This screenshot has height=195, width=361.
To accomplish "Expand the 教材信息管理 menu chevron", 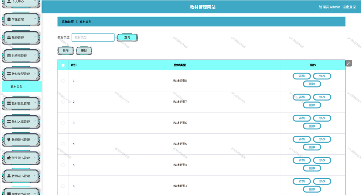I will (x=35, y=103).
